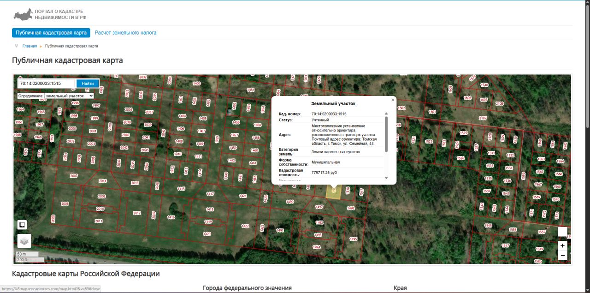The image size is (590, 293).
Task: Click the Муниципальная ownership value
Action: pyautogui.click(x=325, y=162)
